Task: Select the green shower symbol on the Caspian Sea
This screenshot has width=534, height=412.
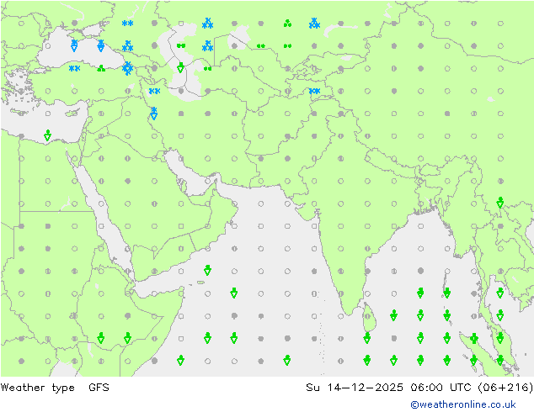Action: [181, 67]
